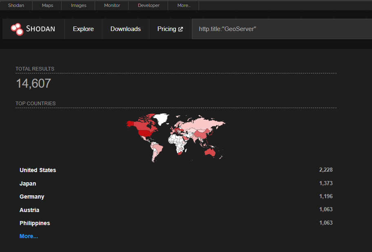Image resolution: width=372 pixels, height=252 pixels.
Task: Click the Shodan logo icon
Action: point(17,29)
